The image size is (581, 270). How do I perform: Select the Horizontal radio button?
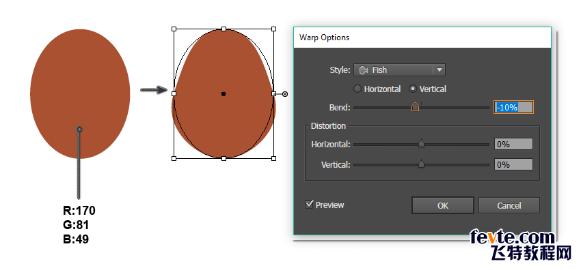[x=357, y=89]
